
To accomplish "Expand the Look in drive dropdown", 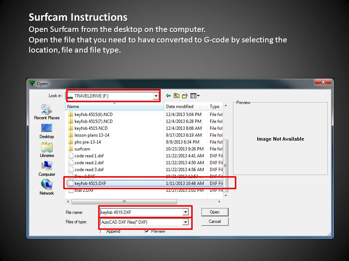I will [156, 96].
